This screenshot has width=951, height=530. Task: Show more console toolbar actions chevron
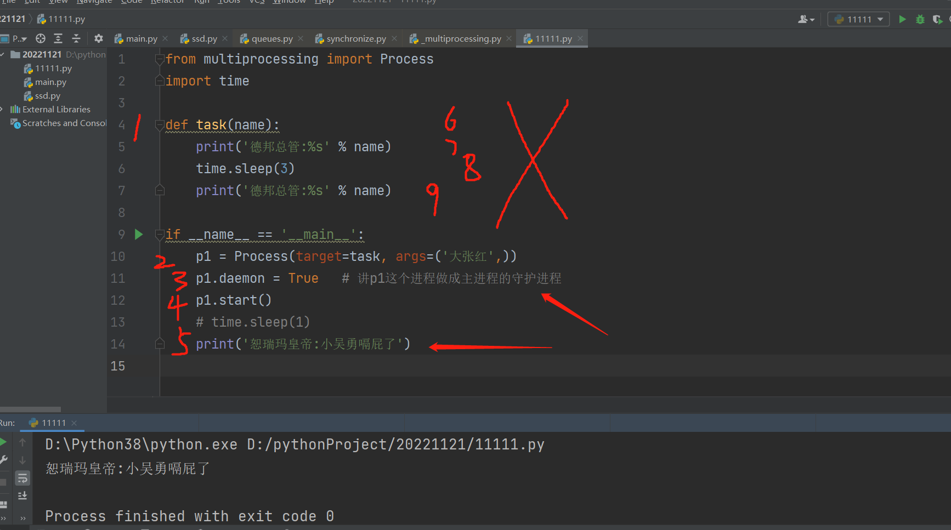pos(22,518)
